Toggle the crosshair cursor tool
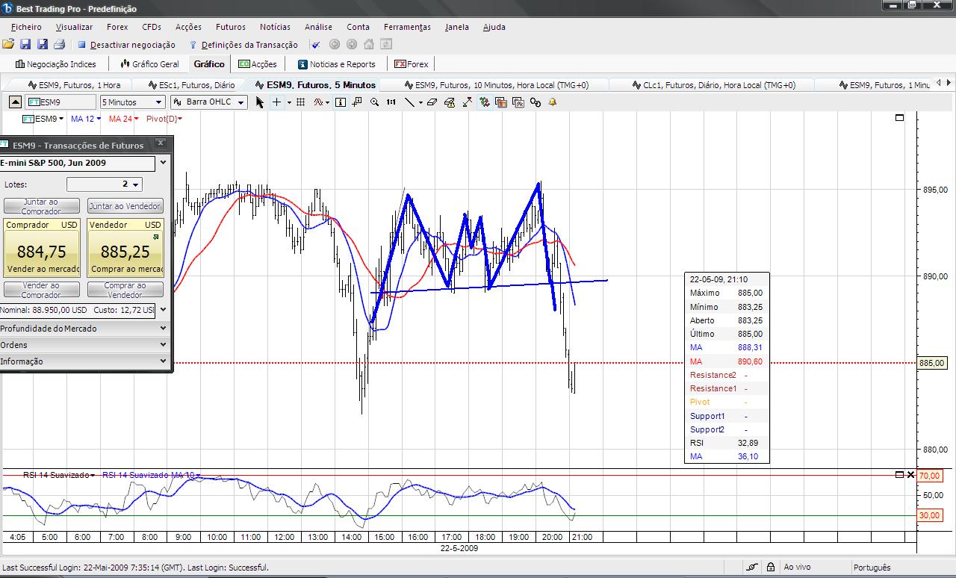 (276, 102)
